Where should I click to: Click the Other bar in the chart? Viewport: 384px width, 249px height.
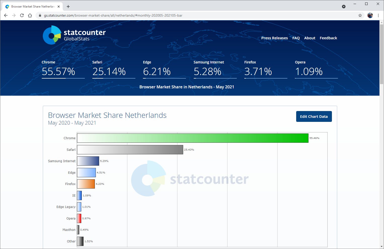click(80, 241)
